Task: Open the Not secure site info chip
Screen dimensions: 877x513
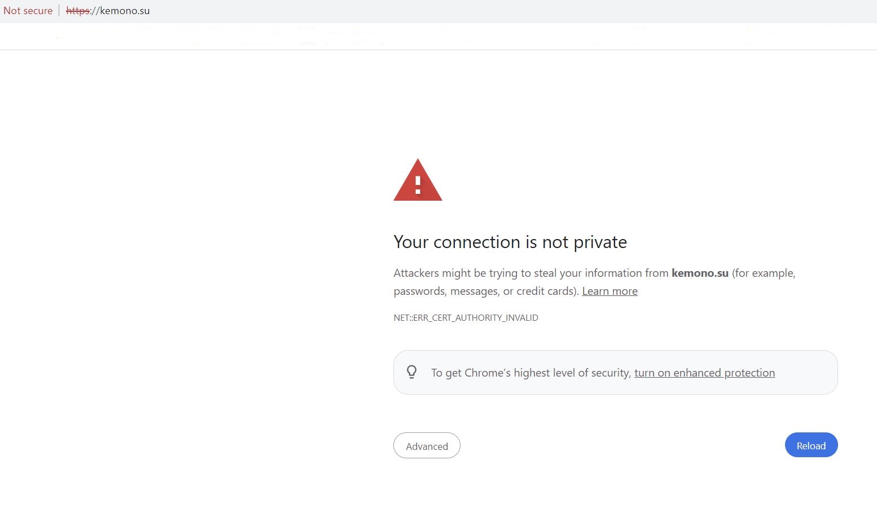Action: tap(28, 11)
